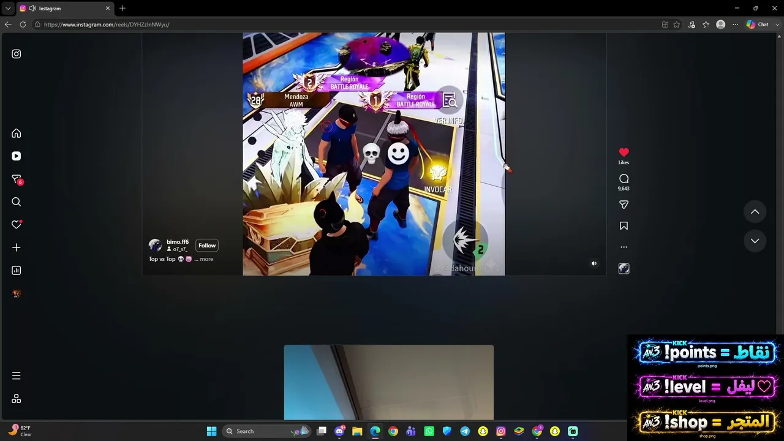Go to the next reel with down arrow

[755, 241]
